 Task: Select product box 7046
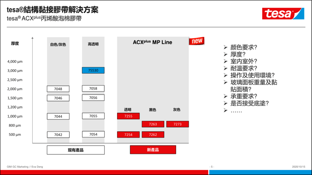click(x=58, y=98)
